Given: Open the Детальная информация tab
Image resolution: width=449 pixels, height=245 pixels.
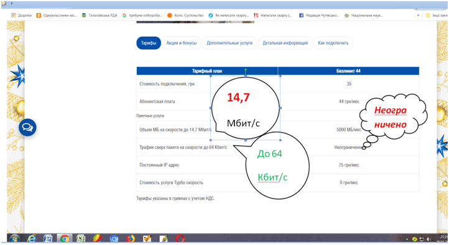Looking at the screenshot, I should (x=285, y=43).
